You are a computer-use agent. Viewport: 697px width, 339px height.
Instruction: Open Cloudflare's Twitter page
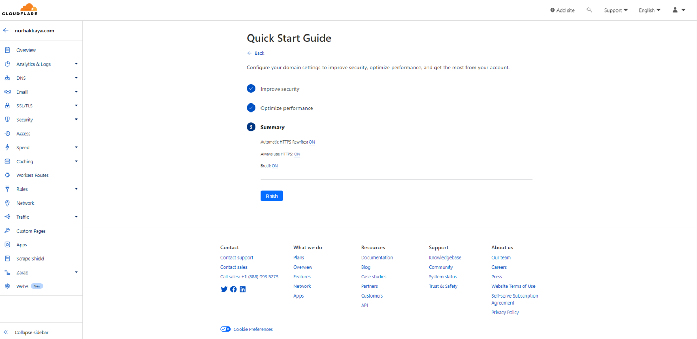pyautogui.click(x=224, y=289)
